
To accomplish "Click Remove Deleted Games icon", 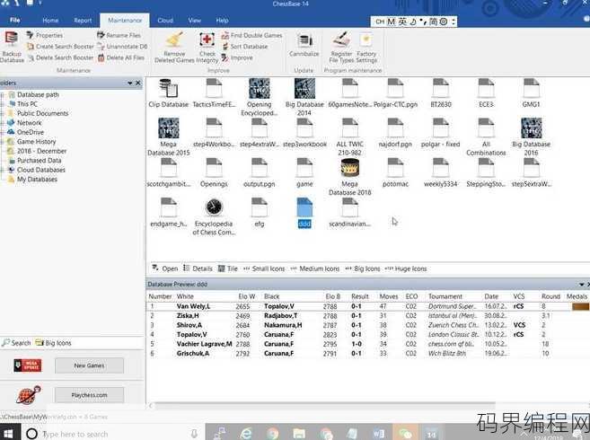I will pyautogui.click(x=174, y=47).
